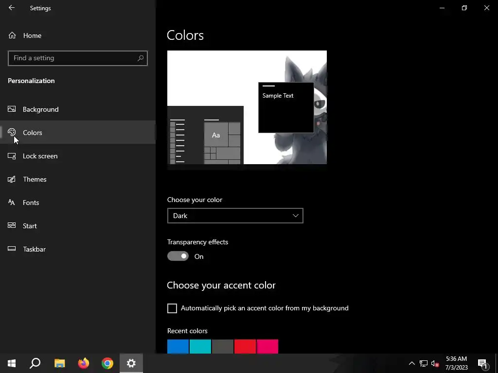This screenshot has height=373, width=498.
Task: Launch File Explorer from taskbar
Action: pos(59,363)
